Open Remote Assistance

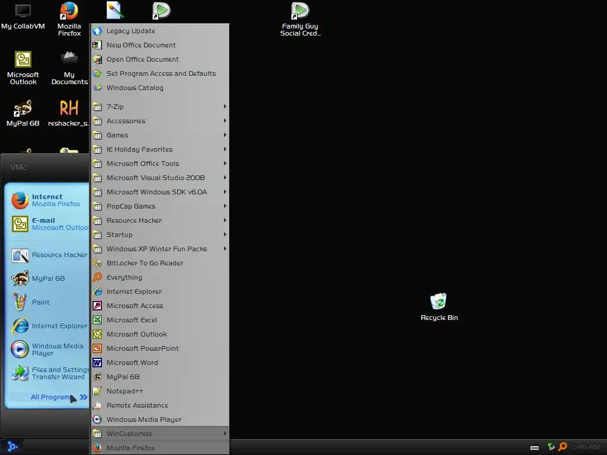(x=160, y=405)
